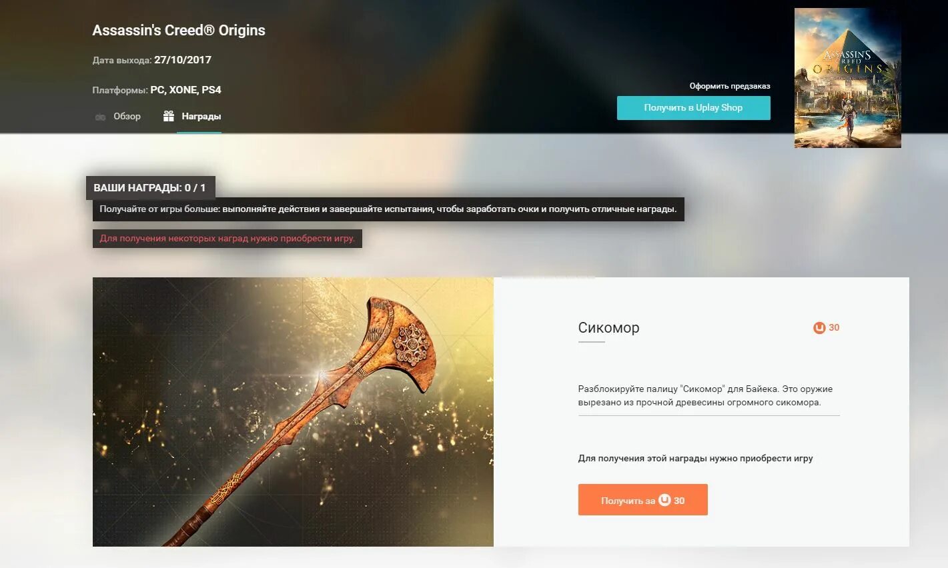Click the platforms PC, XONE, PS4 text
Viewport: 948px width, 568px height.
click(185, 90)
